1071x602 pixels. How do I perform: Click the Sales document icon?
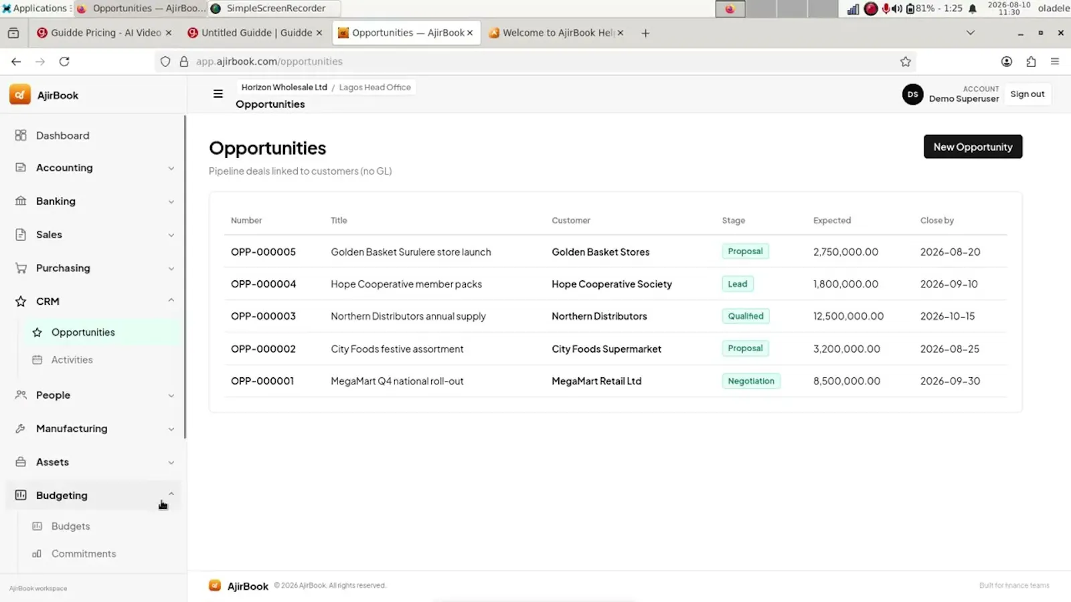click(21, 234)
